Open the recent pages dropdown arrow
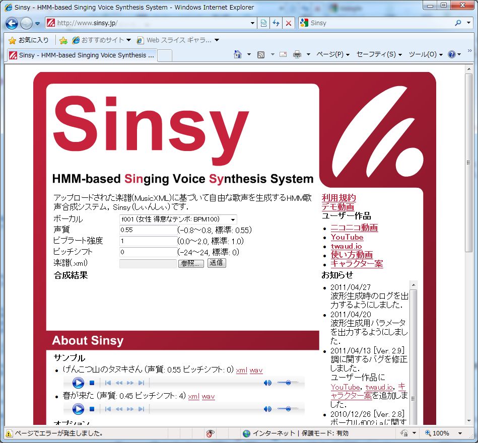The height and width of the screenshot is (443, 478). [x=37, y=24]
